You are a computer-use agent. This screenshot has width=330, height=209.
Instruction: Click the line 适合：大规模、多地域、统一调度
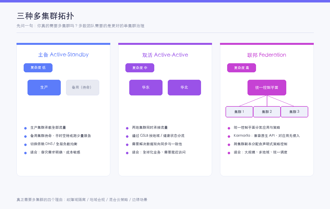(x=261, y=152)
